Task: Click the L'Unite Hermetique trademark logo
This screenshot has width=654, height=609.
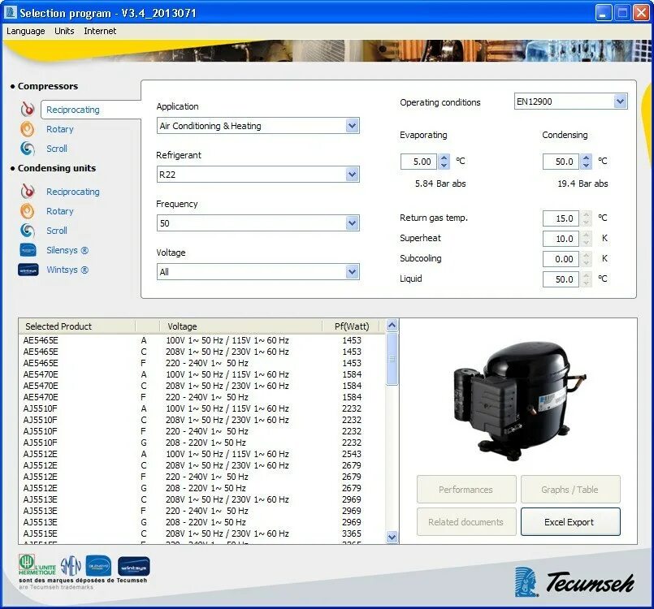Action: coord(37,565)
